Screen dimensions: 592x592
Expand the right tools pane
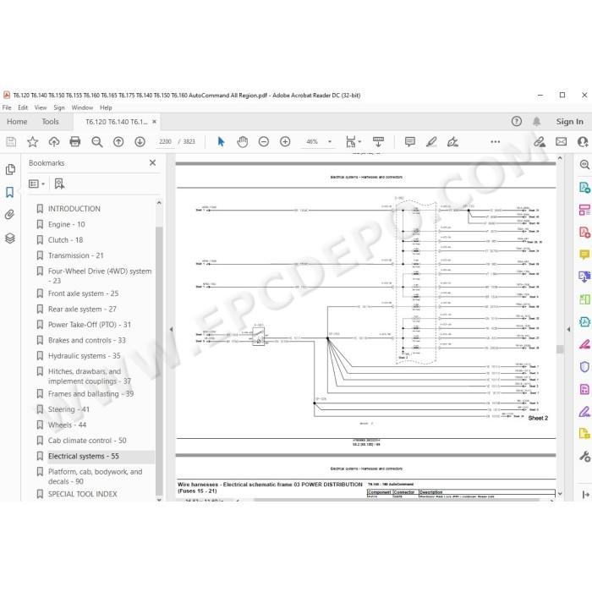pos(585,495)
